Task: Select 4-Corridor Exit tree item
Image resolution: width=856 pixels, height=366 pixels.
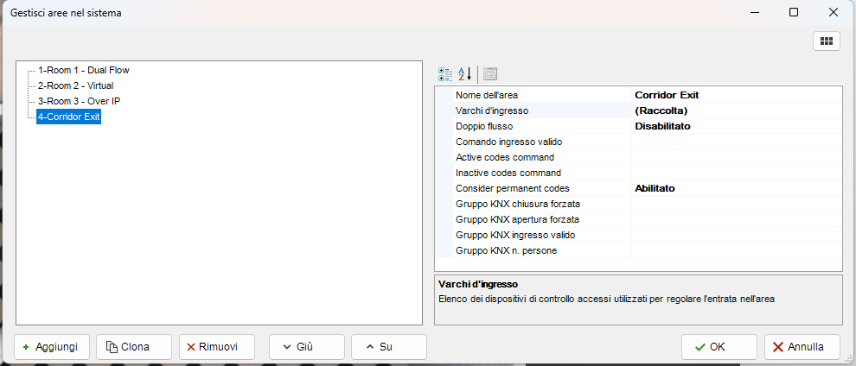Action: [68, 117]
